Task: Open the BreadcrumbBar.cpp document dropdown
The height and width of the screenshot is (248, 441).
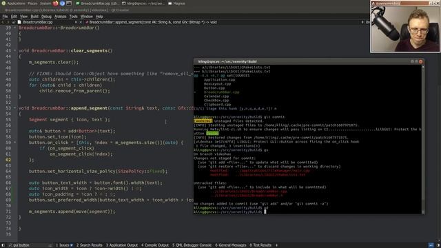Action: pos(76,22)
